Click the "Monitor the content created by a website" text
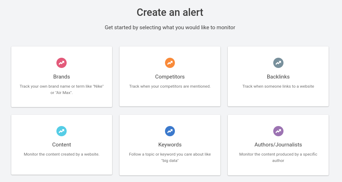The image size is (342, 182). 62,154
